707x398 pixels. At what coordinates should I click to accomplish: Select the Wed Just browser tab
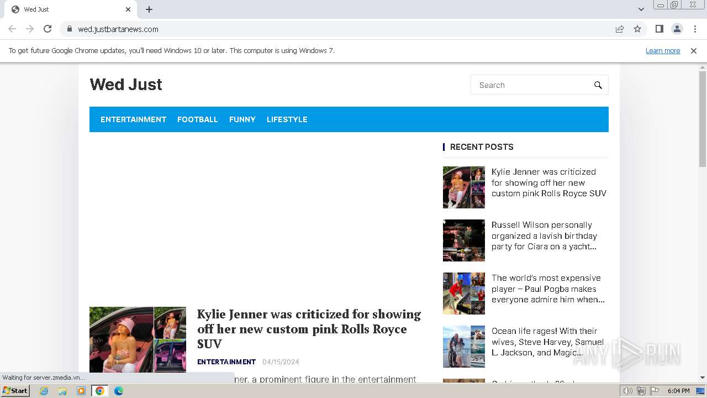coord(69,9)
